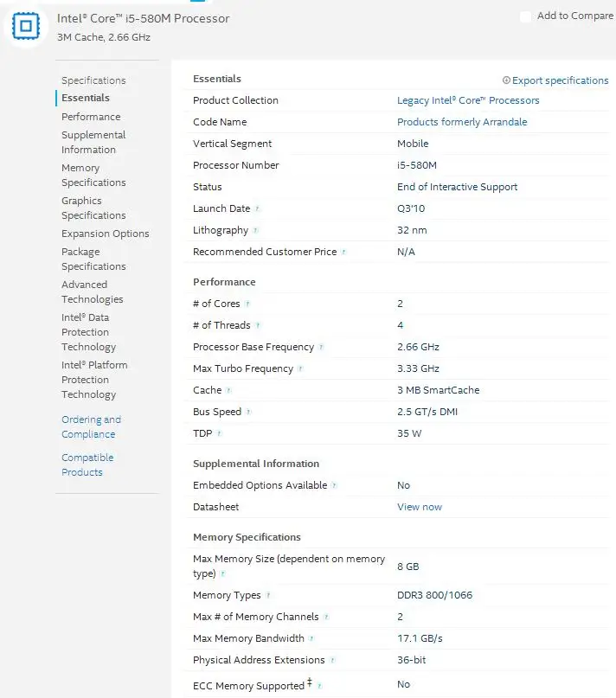Click the Memory Specifications section heading
The height and width of the screenshot is (698, 616).
pyautogui.click(x=247, y=537)
